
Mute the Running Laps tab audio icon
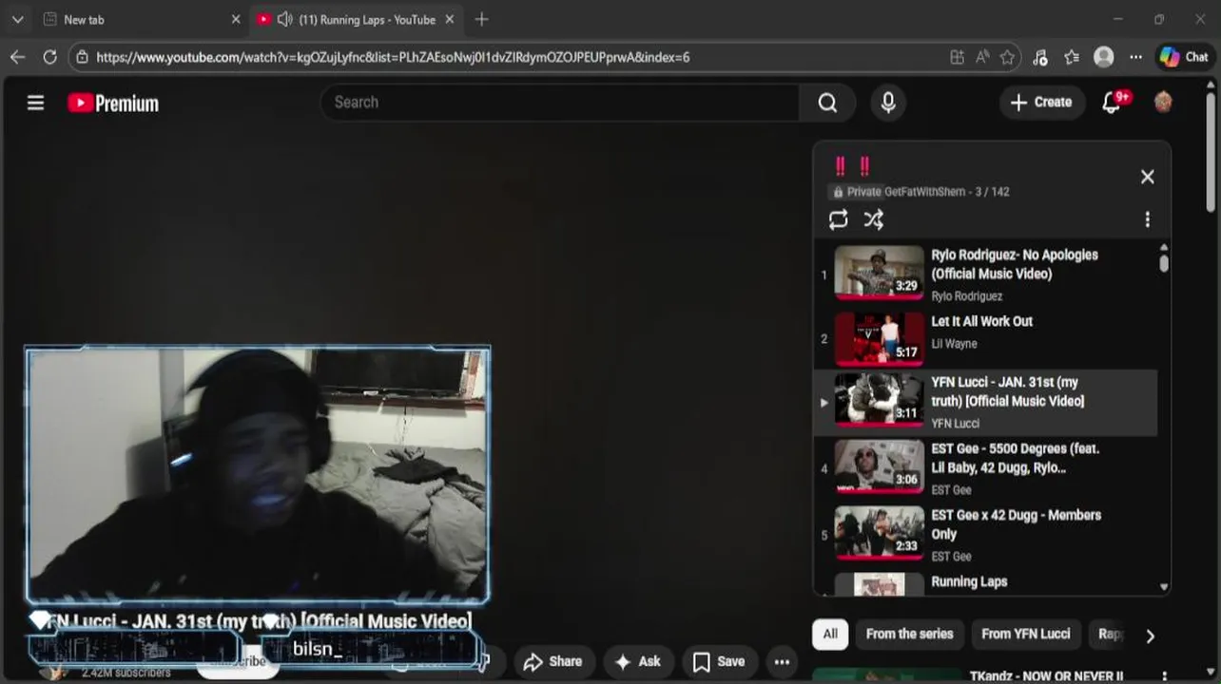tap(284, 19)
